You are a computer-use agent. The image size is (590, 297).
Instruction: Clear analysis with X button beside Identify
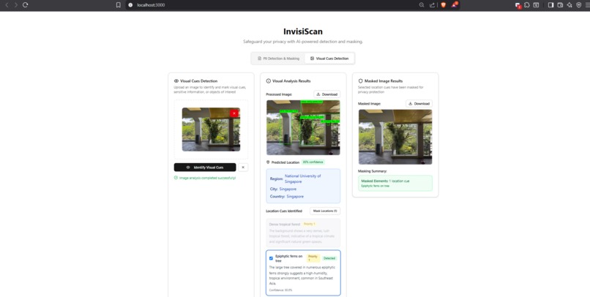(243, 168)
